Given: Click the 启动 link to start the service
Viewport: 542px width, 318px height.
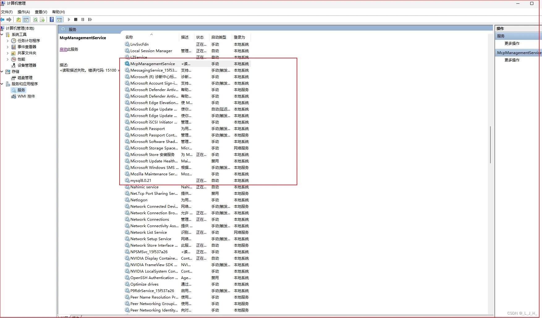Looking at the screenshot, I should 63,49.
